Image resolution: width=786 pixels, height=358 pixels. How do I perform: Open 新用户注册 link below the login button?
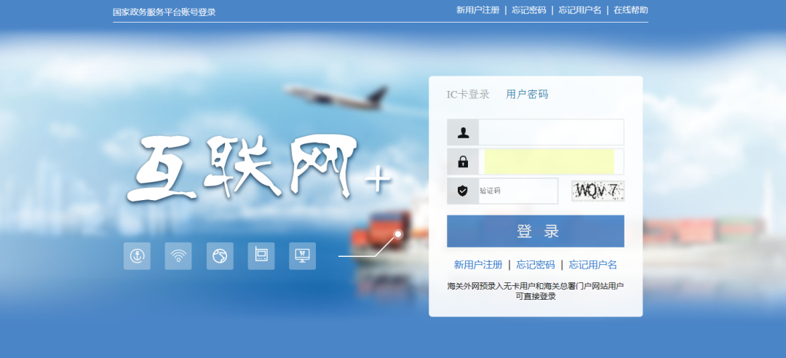tap(478, 265)
